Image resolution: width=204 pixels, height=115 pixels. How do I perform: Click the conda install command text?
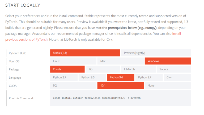point(97,98)
